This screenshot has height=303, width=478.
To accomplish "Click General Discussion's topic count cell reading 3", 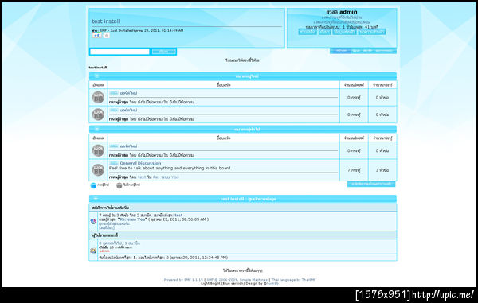I will click(x=382, y=170).
